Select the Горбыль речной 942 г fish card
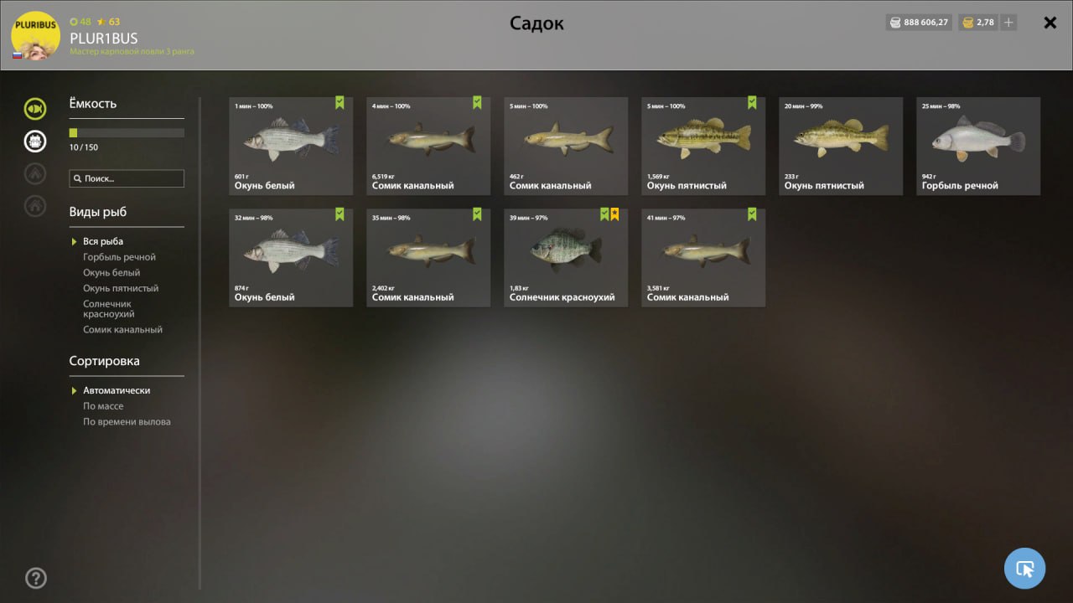Screen dimensions: 1073x603 [978, 147]
